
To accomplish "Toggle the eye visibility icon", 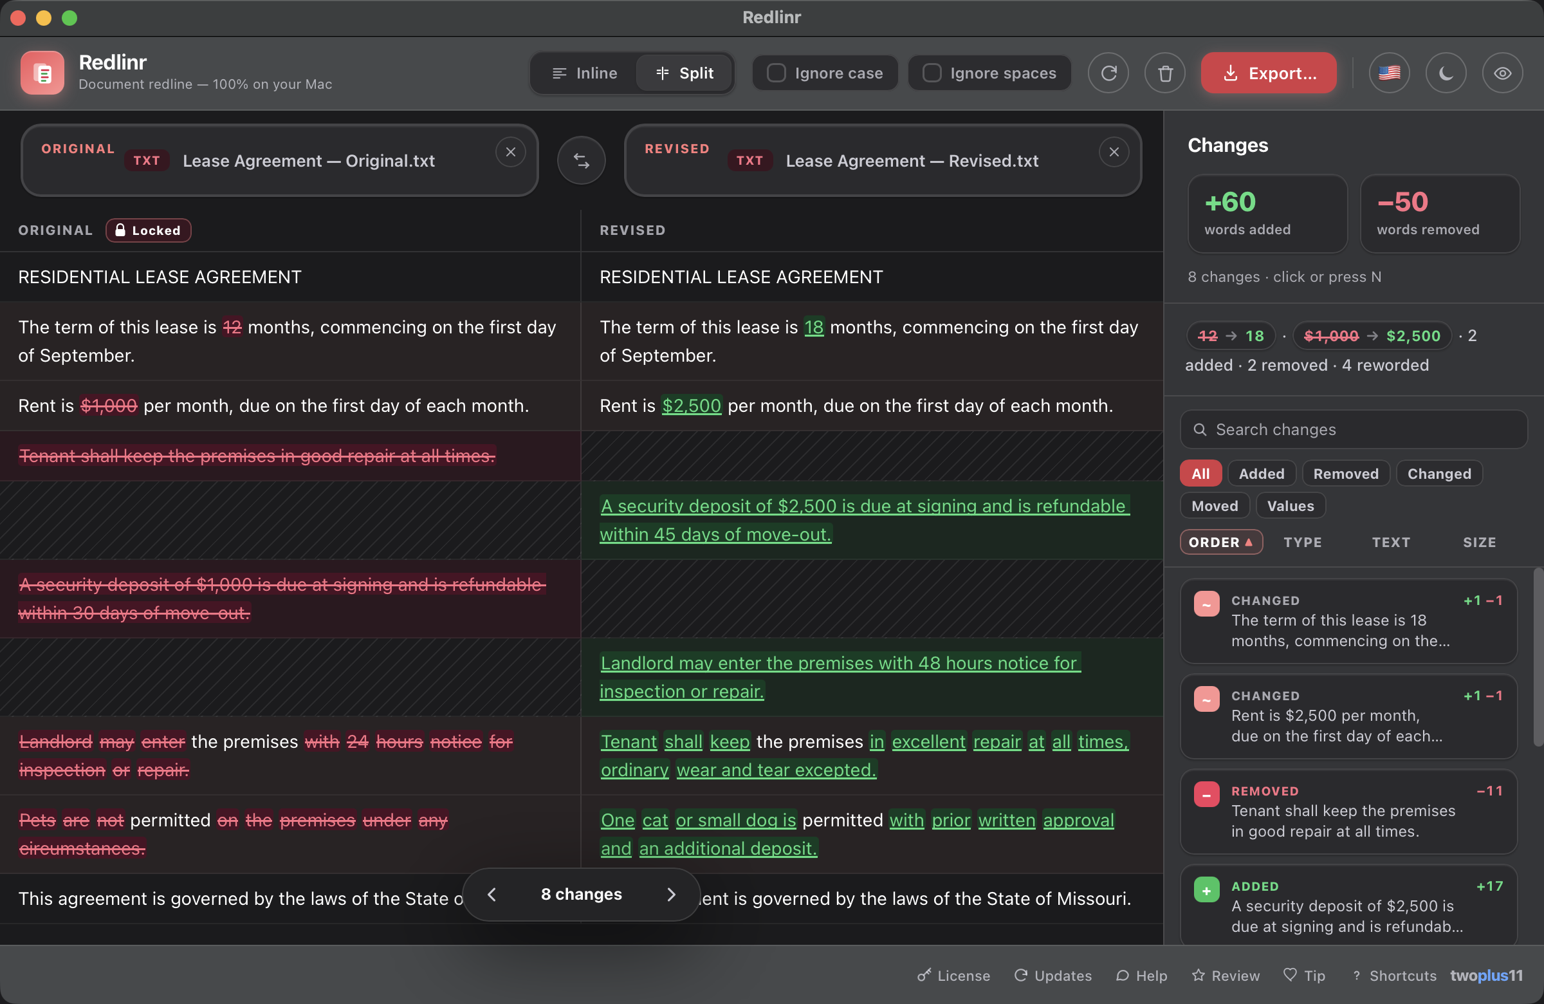I will point(1502,73).
